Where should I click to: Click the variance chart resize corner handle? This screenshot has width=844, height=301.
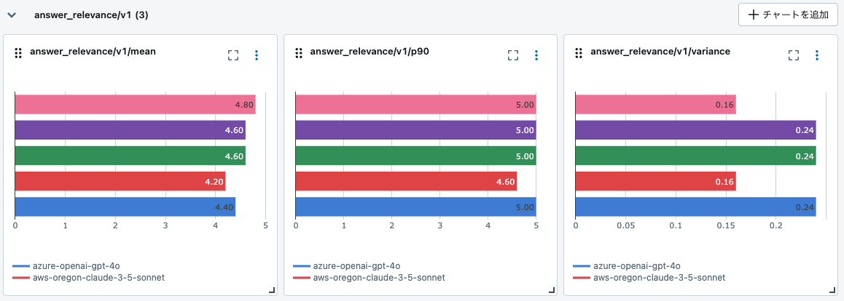832,290
